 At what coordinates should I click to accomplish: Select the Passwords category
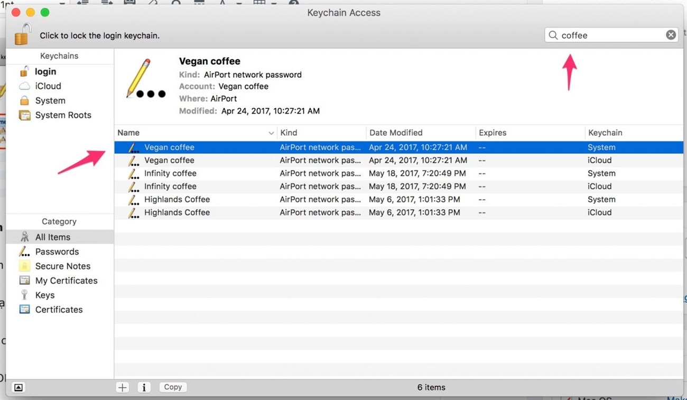pos(57,252)
